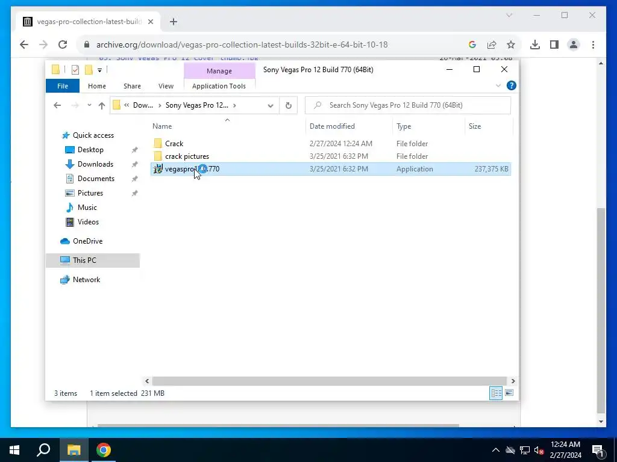Open Explorer Help question mark icon
617x462 pixels.
[511, 85]
